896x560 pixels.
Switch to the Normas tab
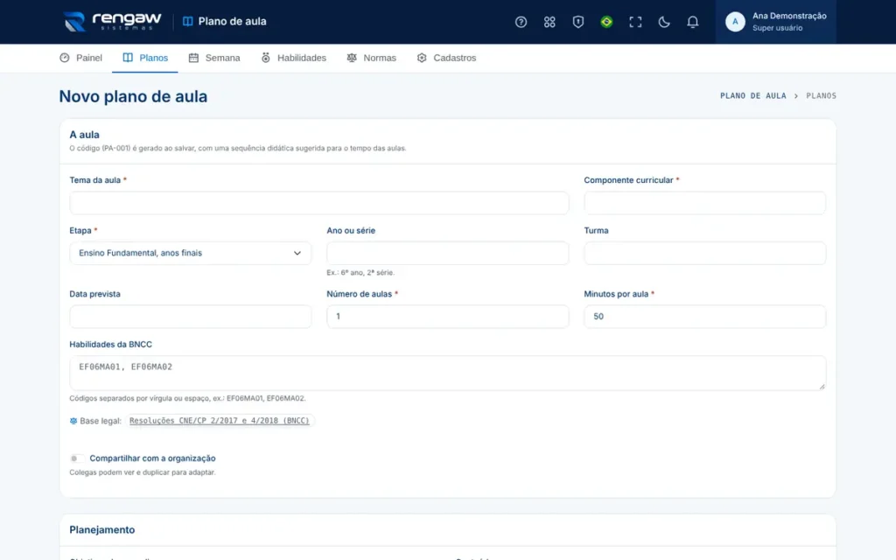371,58
